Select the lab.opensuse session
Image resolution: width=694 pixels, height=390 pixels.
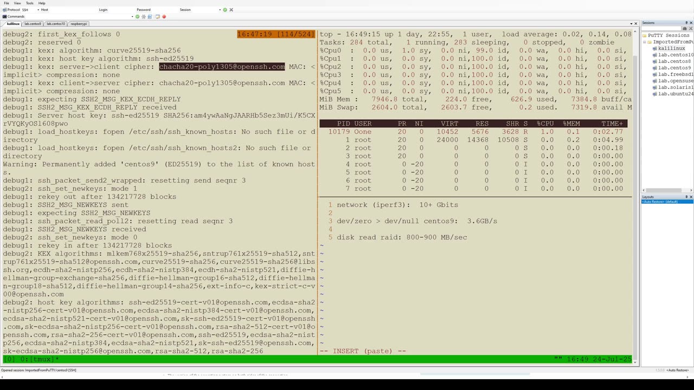pyautogui.click(x=676, y=81)
